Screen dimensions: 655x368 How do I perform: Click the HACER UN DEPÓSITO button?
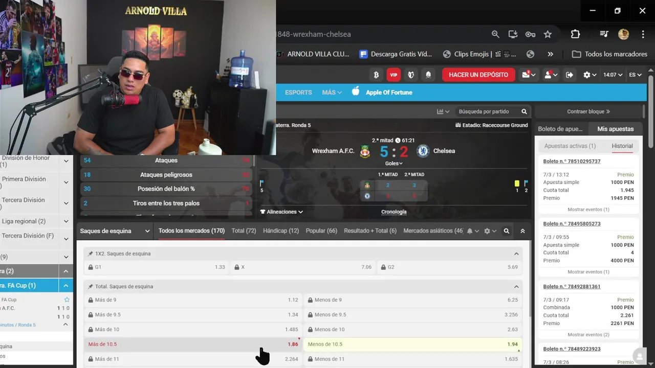(x=478, y=75)
